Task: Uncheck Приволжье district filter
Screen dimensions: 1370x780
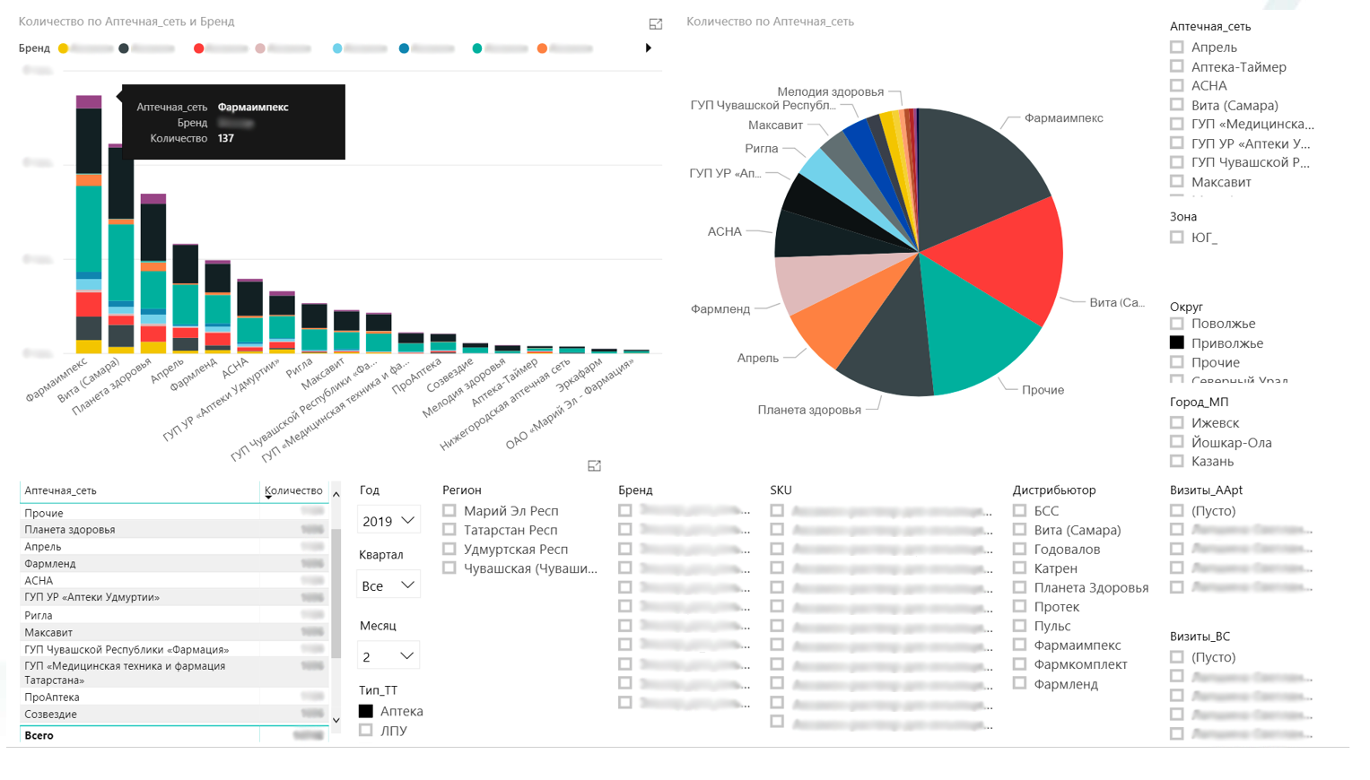Action: point(1177,342)
